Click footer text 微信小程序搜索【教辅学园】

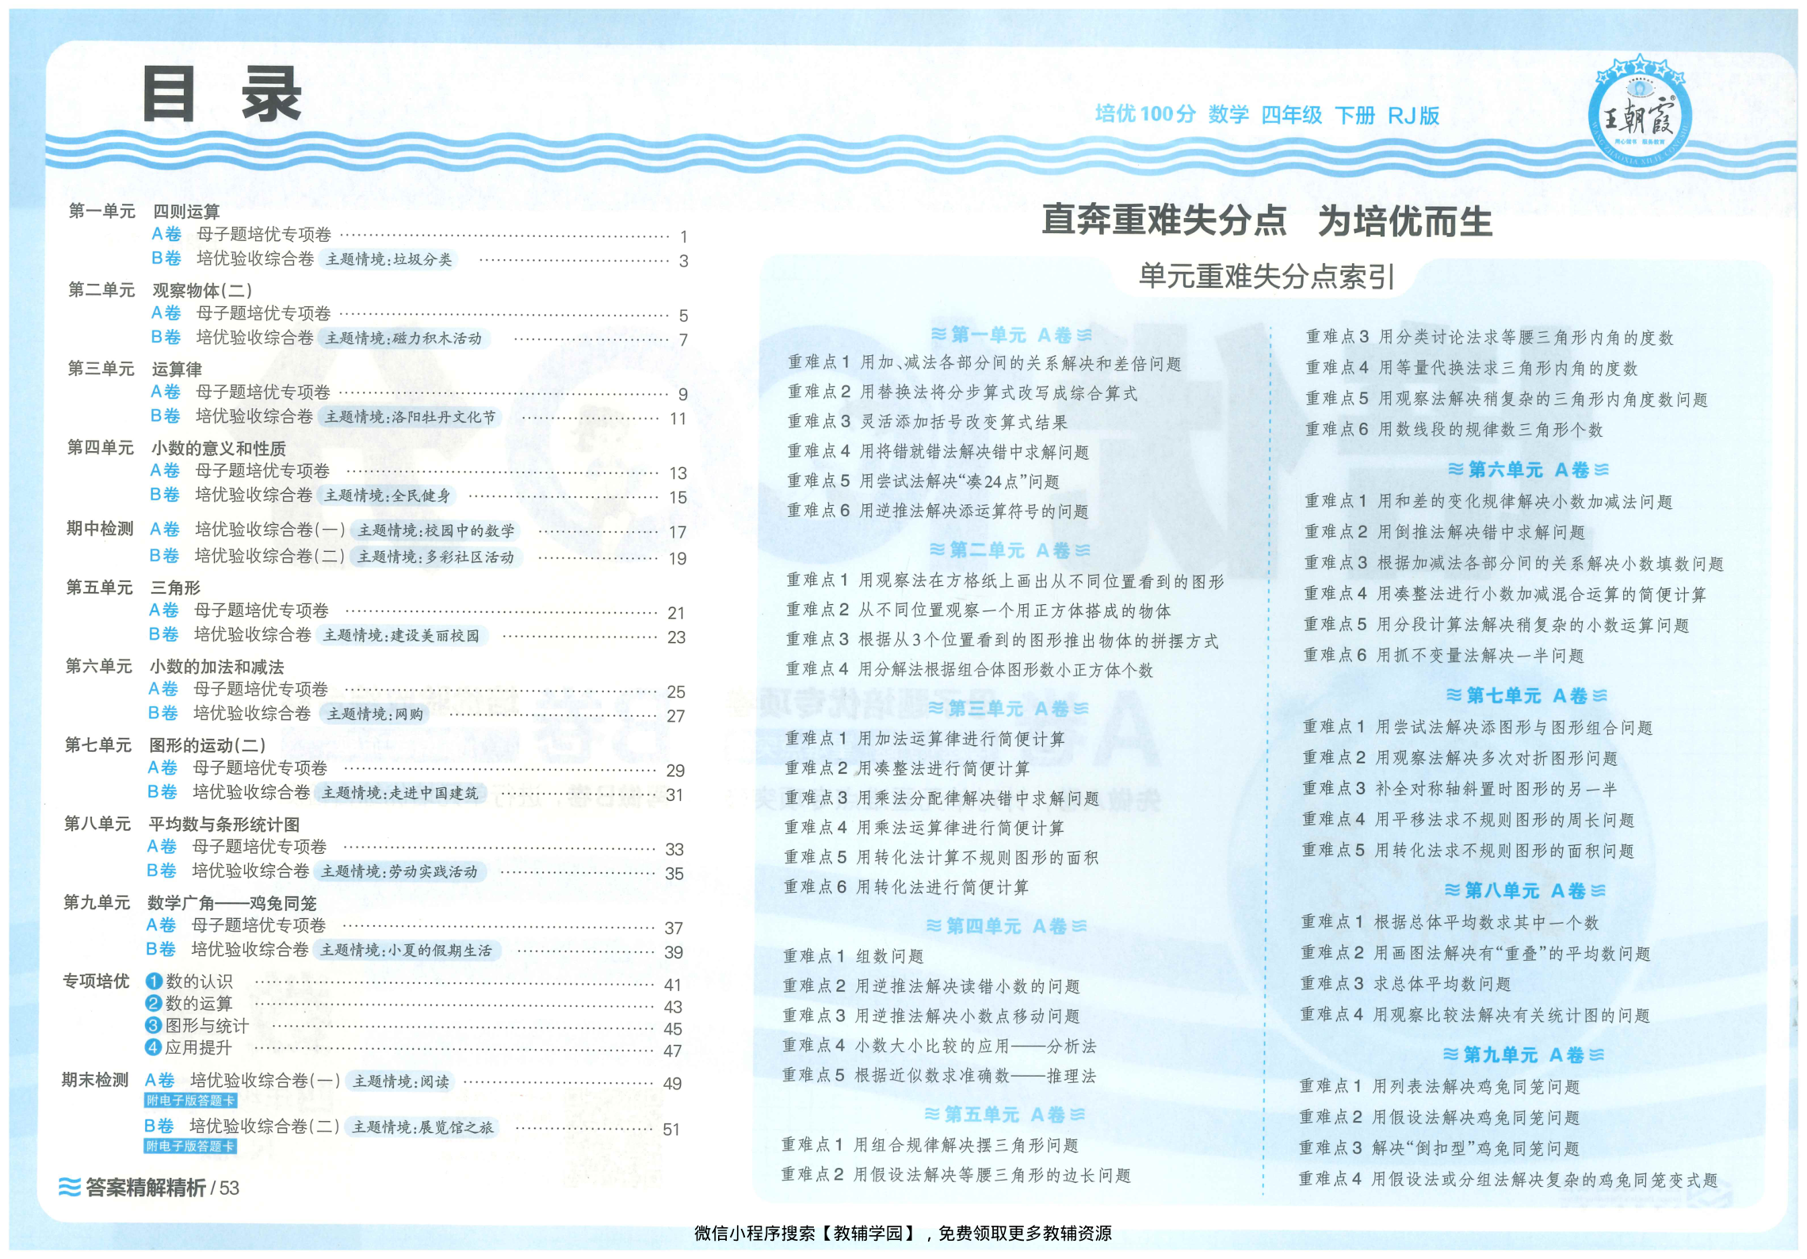[805, 1233]
